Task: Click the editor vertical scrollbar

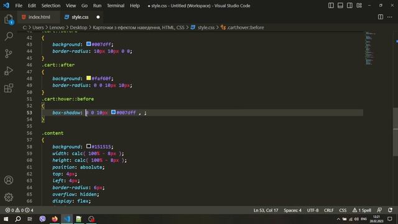Action: (x=396, y=132)
